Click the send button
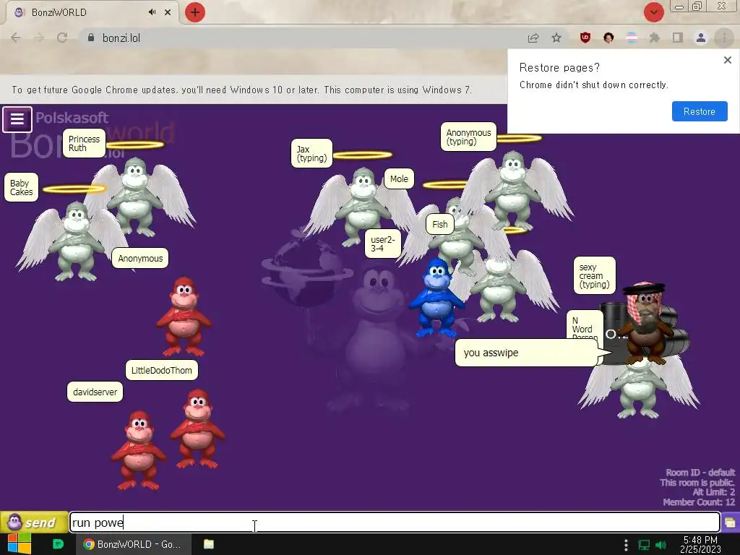The height and width of the screenshot is (555, 740). click(x=33, y=522)
